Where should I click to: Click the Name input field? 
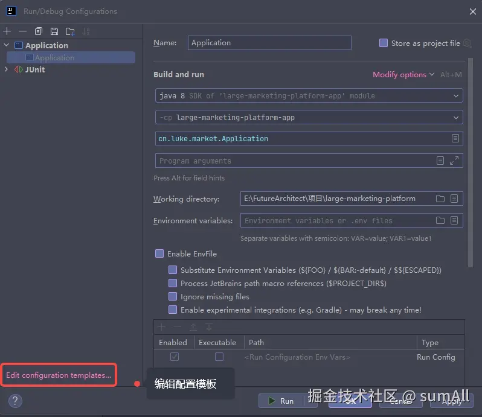pos(269,43)
